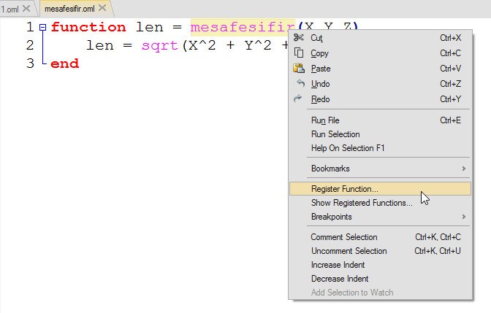
Task: Close the mesafesifir.oml tab
Action: coord(102,8)
